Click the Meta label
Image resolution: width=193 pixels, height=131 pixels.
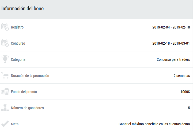click(x=15, y=124)
